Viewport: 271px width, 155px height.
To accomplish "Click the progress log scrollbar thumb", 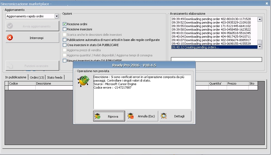I will click(x=260, y=42).
